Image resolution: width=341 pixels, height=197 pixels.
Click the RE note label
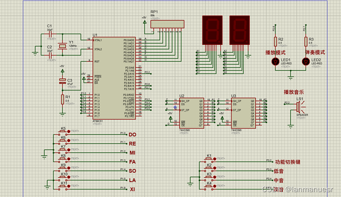point(132,144)
